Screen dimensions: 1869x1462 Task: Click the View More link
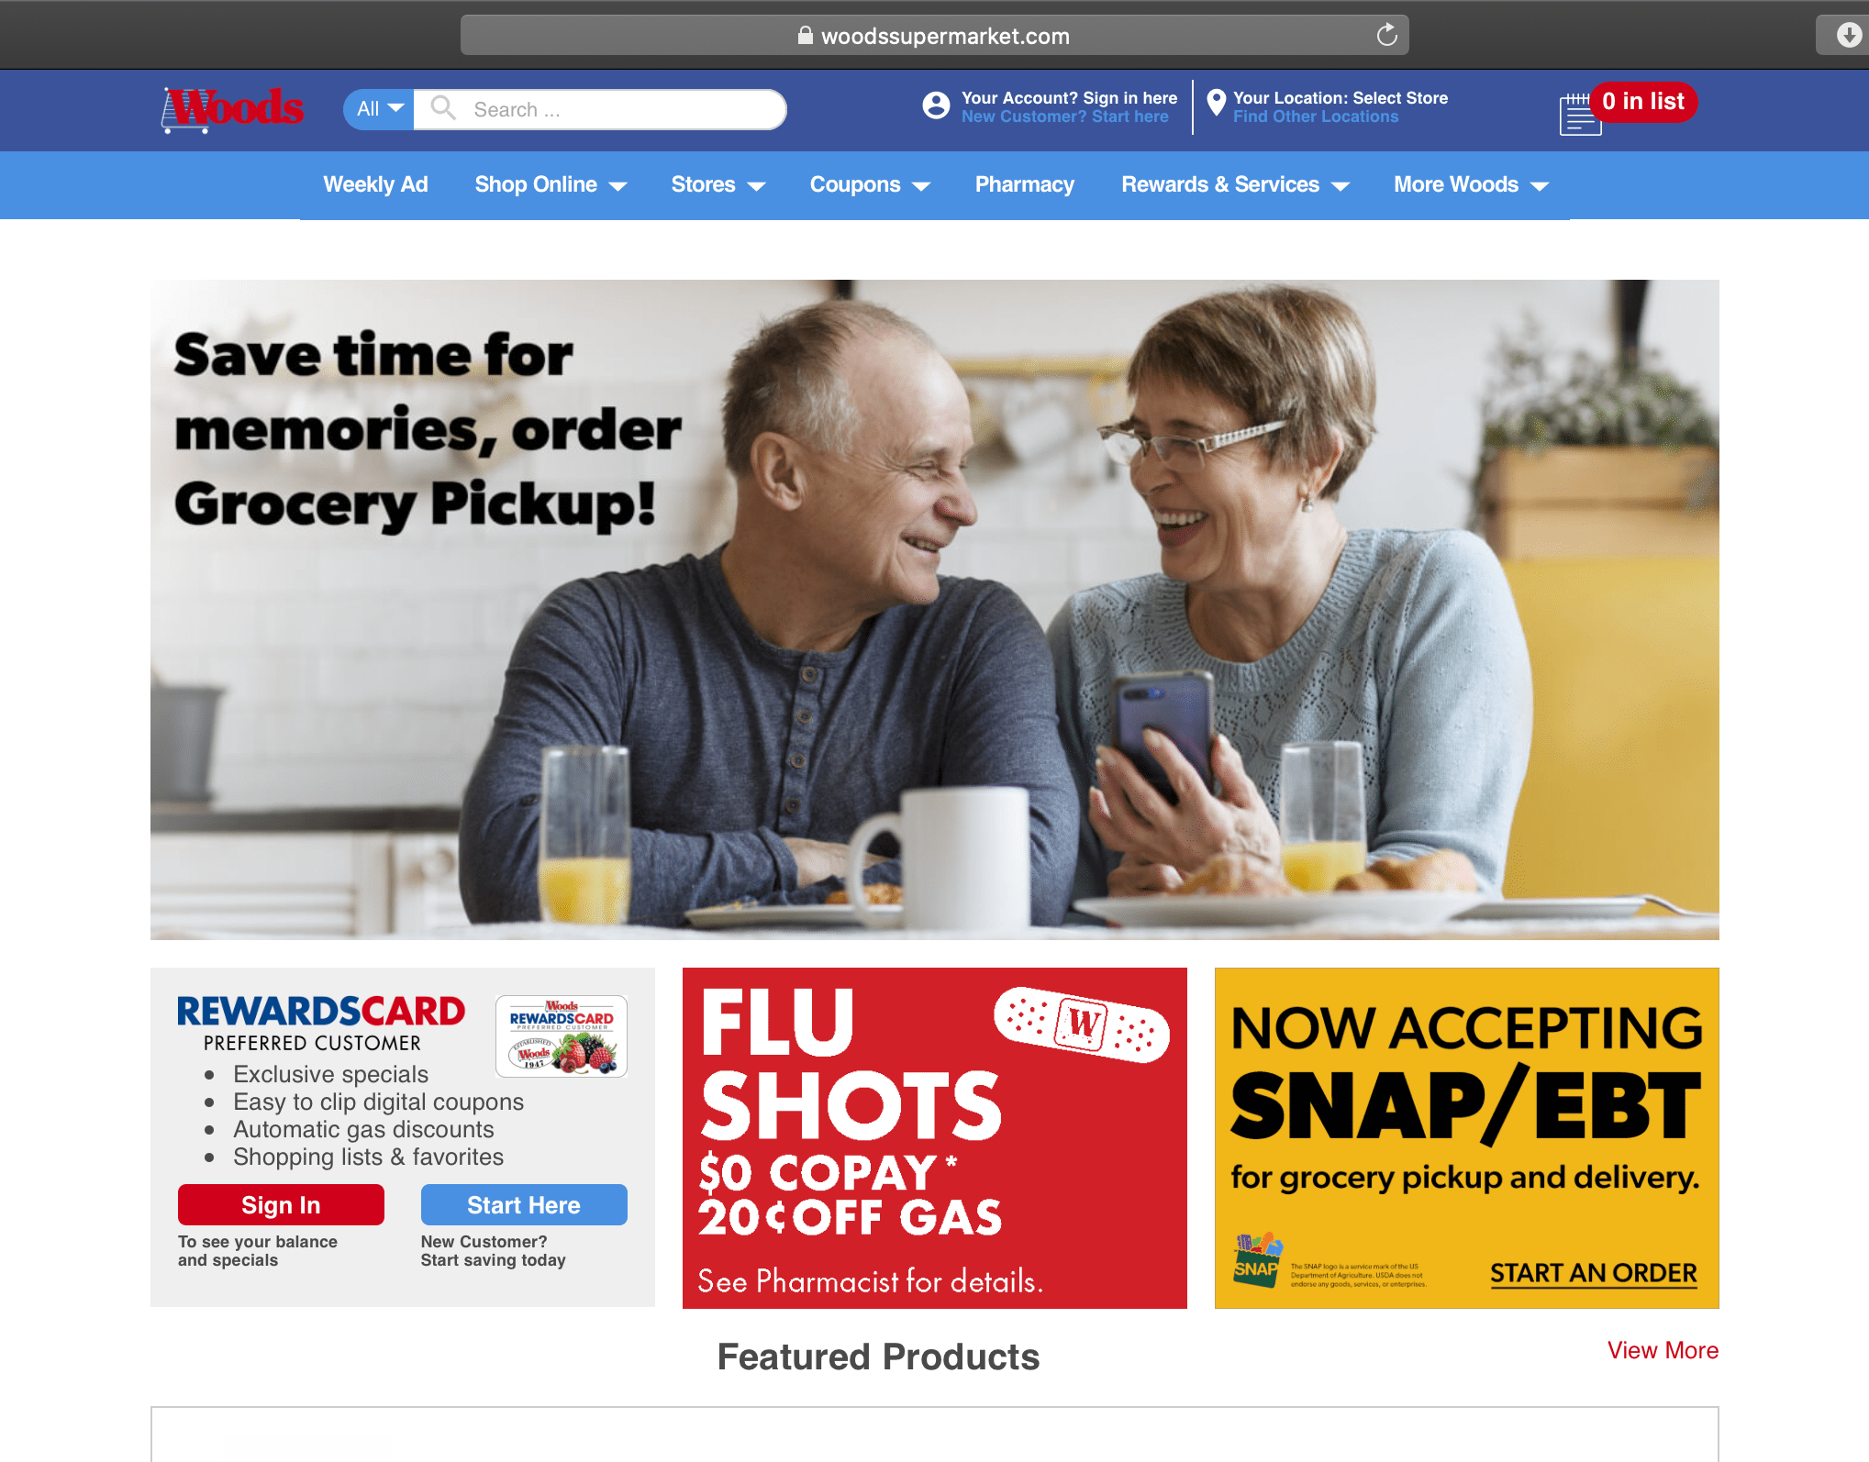point(1663,1350)
